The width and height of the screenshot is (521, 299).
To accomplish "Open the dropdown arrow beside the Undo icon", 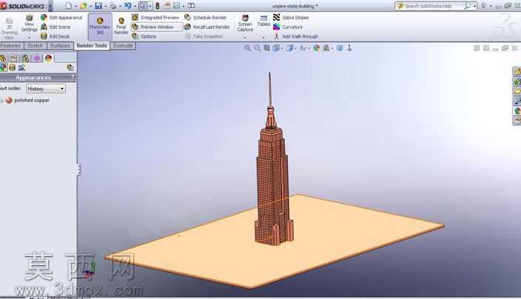I will click(135, 6).
